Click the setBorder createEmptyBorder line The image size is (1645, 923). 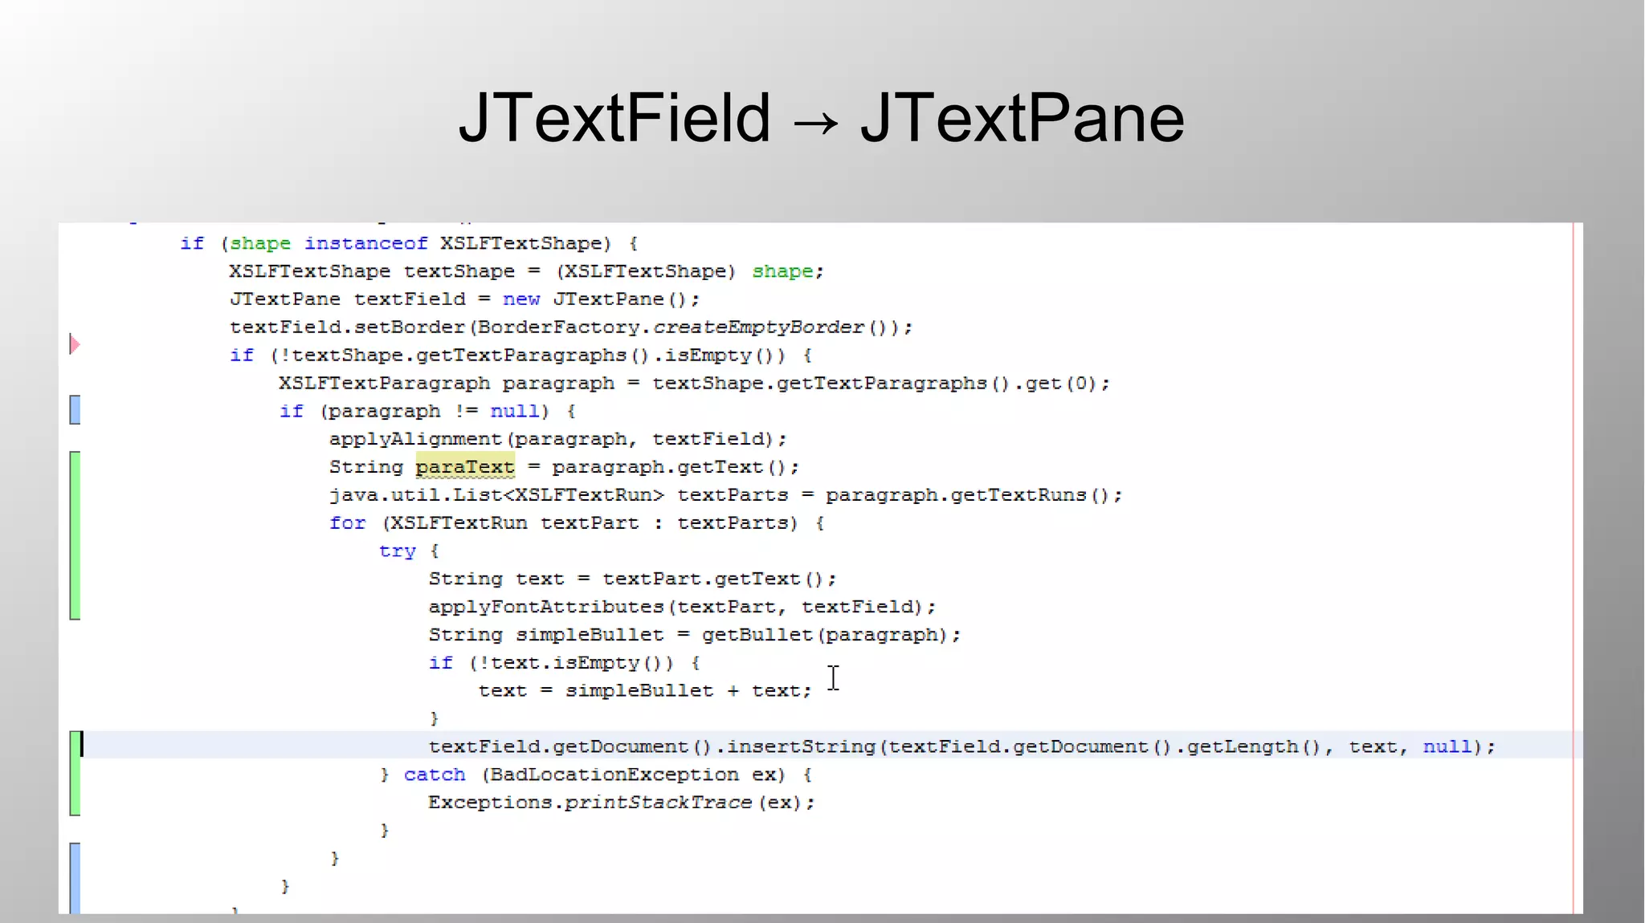571,327
